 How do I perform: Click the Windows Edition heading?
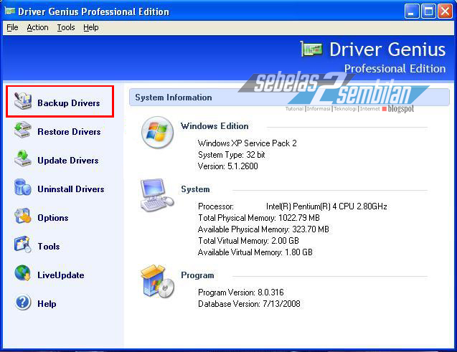click(215, 126)
